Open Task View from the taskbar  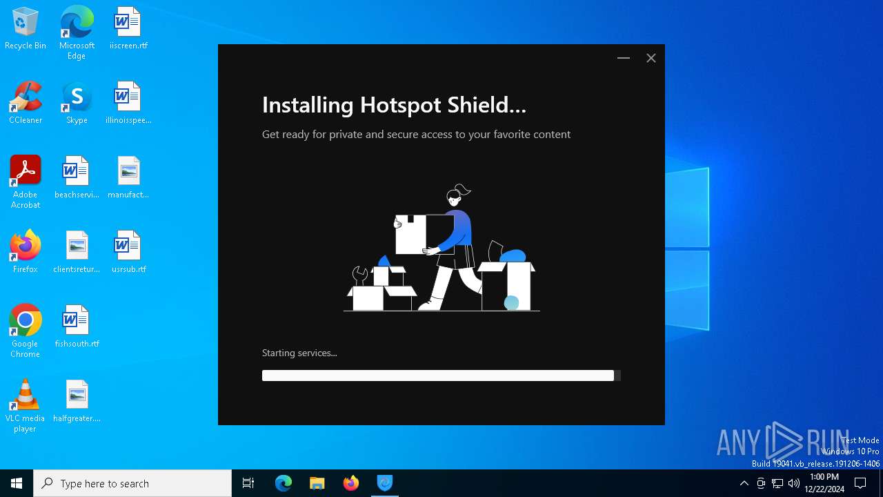click(x=248, y=483)
